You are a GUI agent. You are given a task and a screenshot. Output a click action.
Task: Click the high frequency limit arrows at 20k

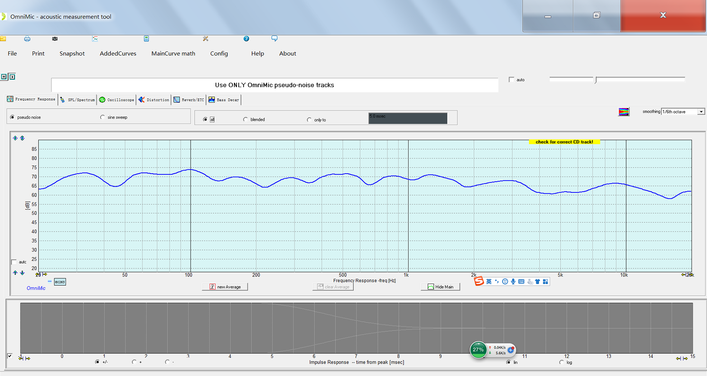coord(687,274)
